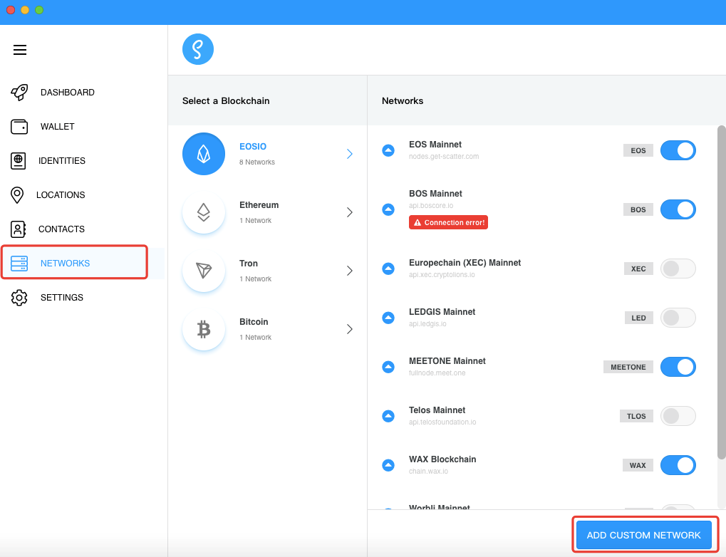This screenshot has height=557, width=726.
Task: Click the XEC token tag
Action: click(x=638, y=269)
